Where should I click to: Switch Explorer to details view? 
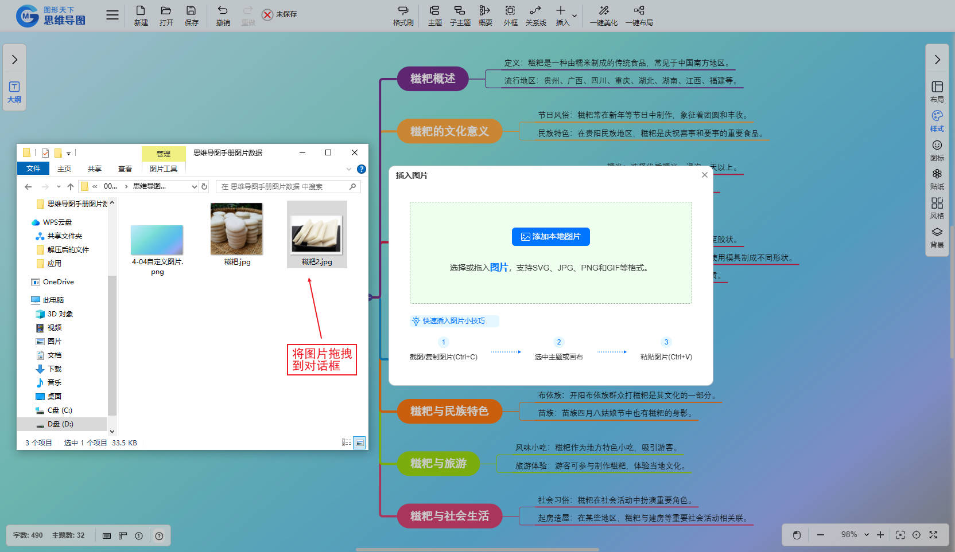346,443
